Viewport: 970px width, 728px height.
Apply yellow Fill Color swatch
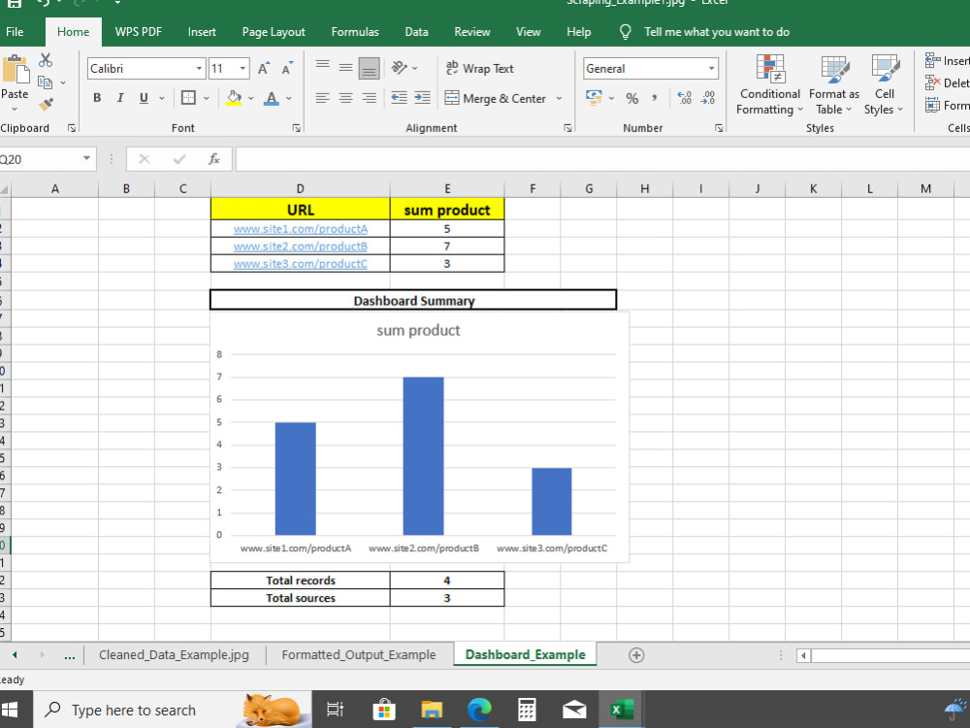coord(234,98)
